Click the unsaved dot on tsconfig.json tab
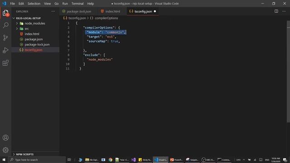Image resolution: width=290 pixels, height=163 pixels. (x=155, y=11)
